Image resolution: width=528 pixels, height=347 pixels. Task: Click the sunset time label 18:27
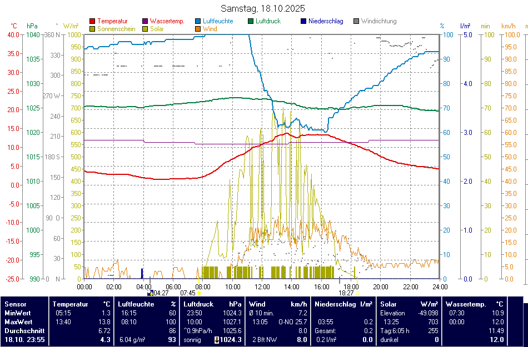(346, 293)
